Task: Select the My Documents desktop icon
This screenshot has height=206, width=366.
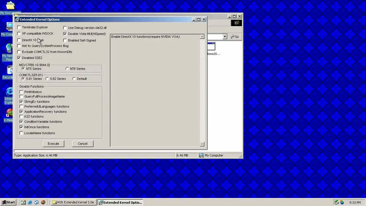Action: tap(10, 8)
